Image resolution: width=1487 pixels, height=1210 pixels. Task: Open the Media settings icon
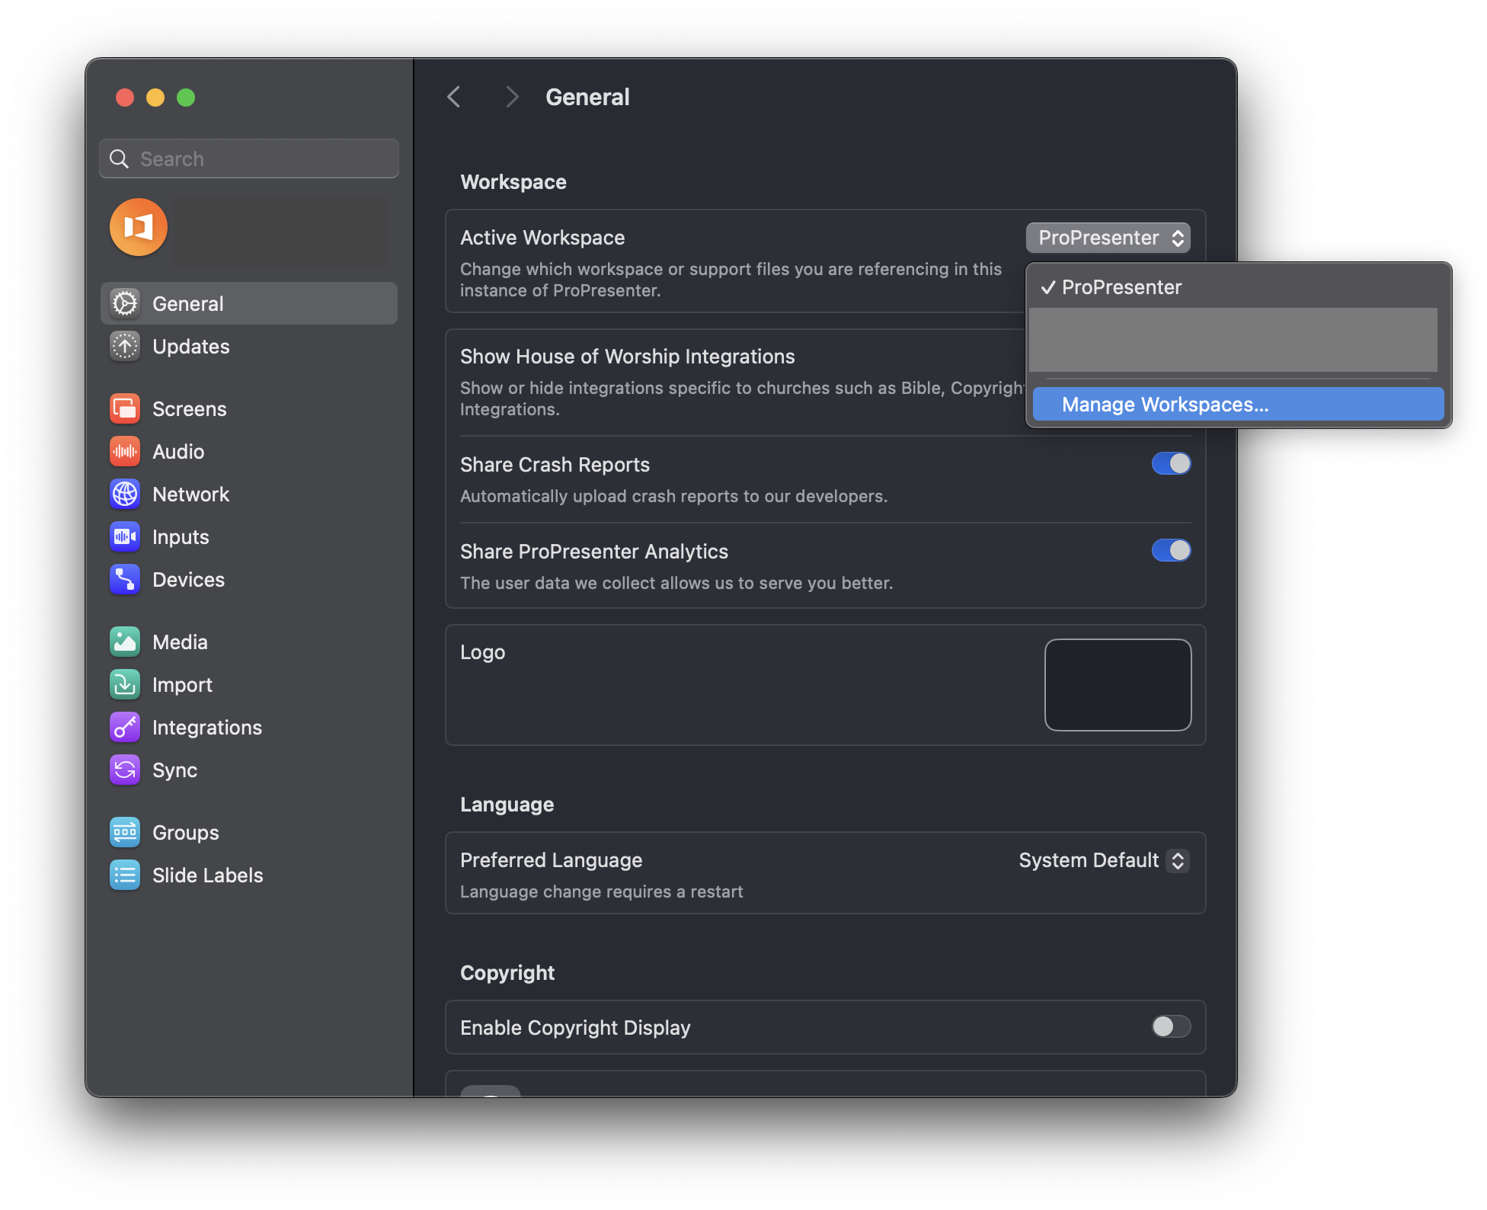125,642
